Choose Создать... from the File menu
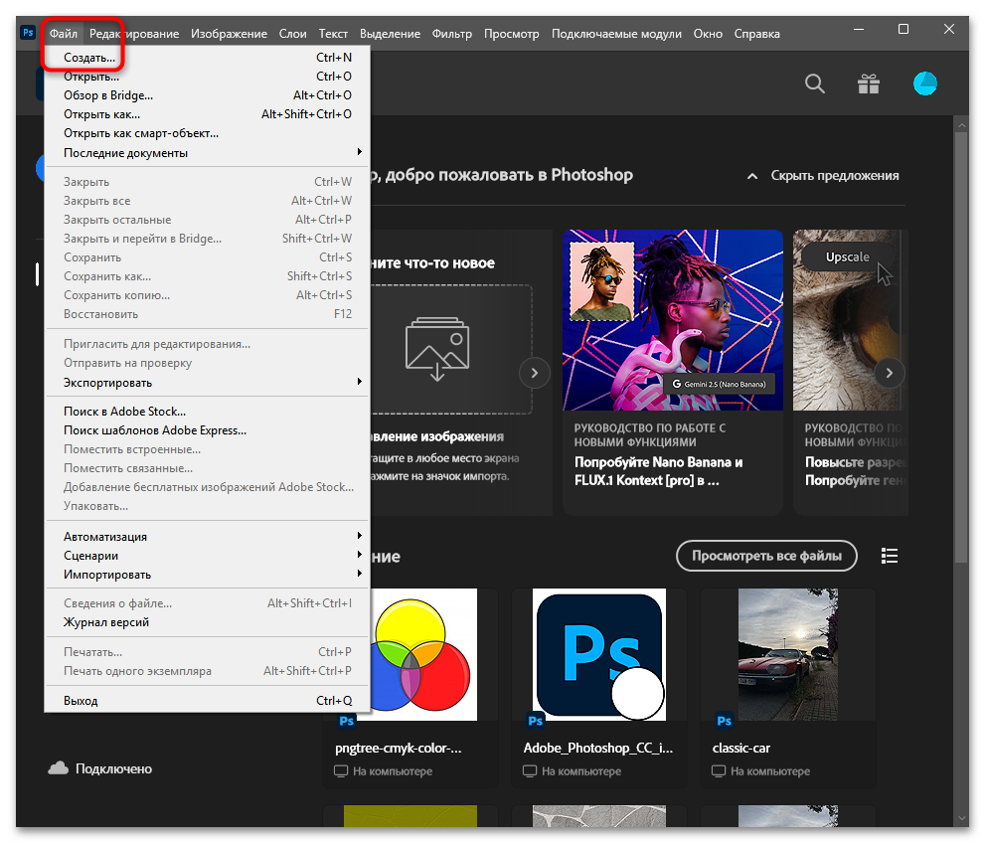Image resolution: width=985 pixels, height=843 pixels. [208, 58]
